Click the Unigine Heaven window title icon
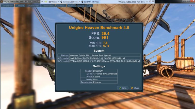 pyautogui.click(x=2, y=2)
